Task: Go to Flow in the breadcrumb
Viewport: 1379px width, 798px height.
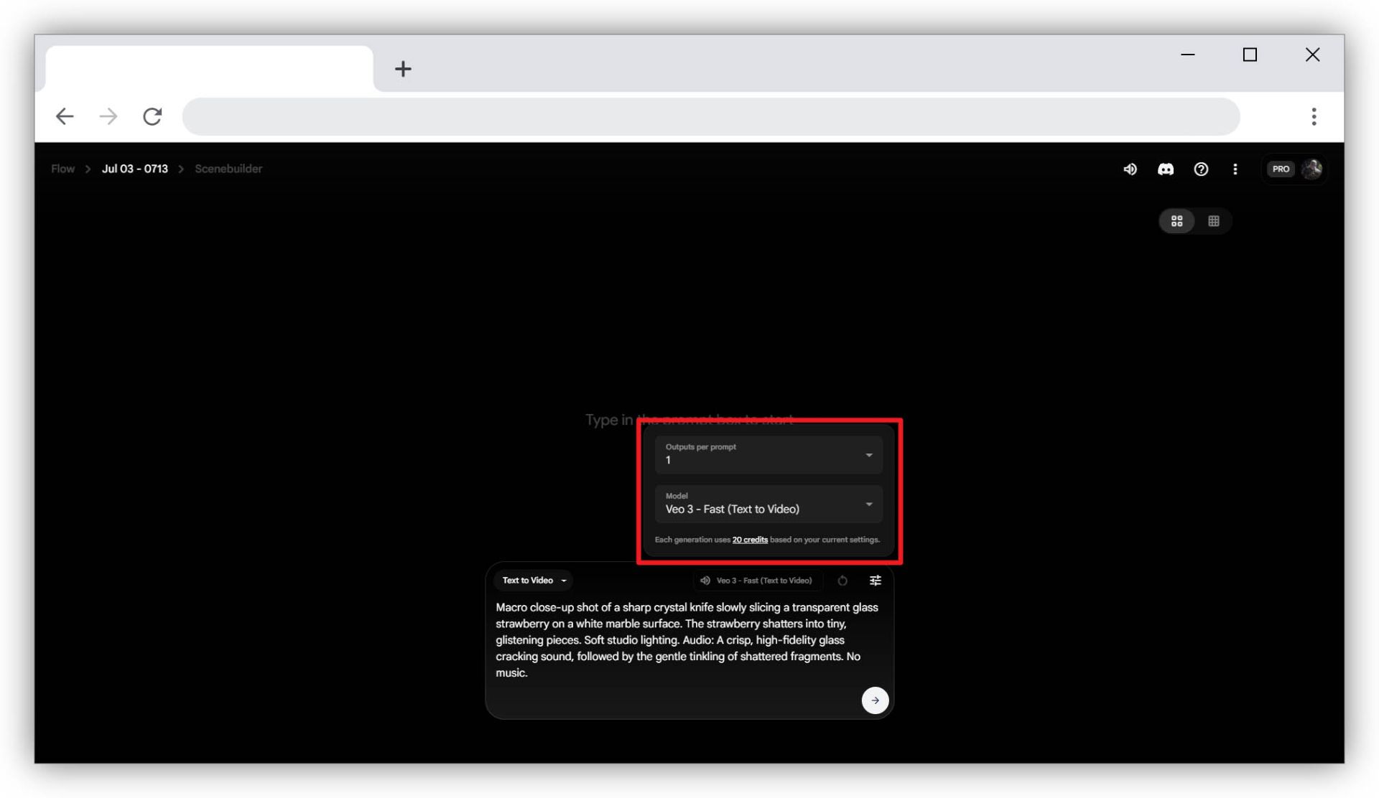Action: tap(62, 169)
